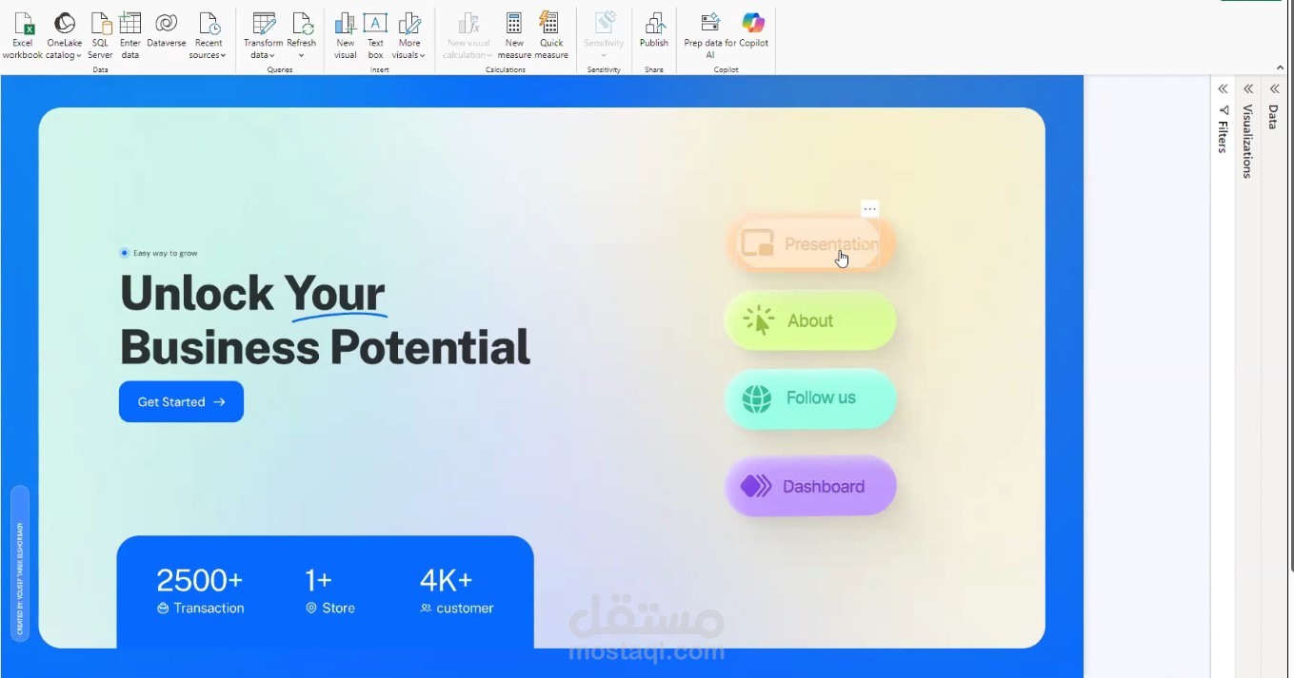Click the Follow us button
Viewport: 1294px width, 678px height.
(810, 398)
